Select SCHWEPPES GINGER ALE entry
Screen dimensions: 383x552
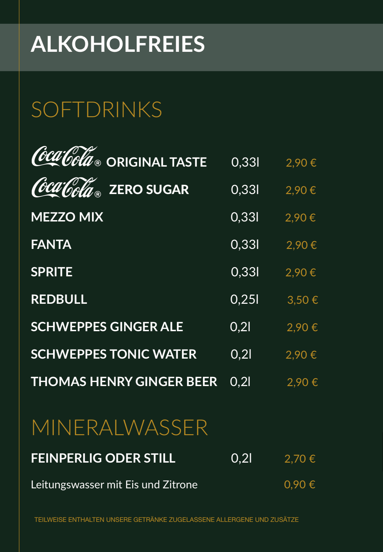107,327
